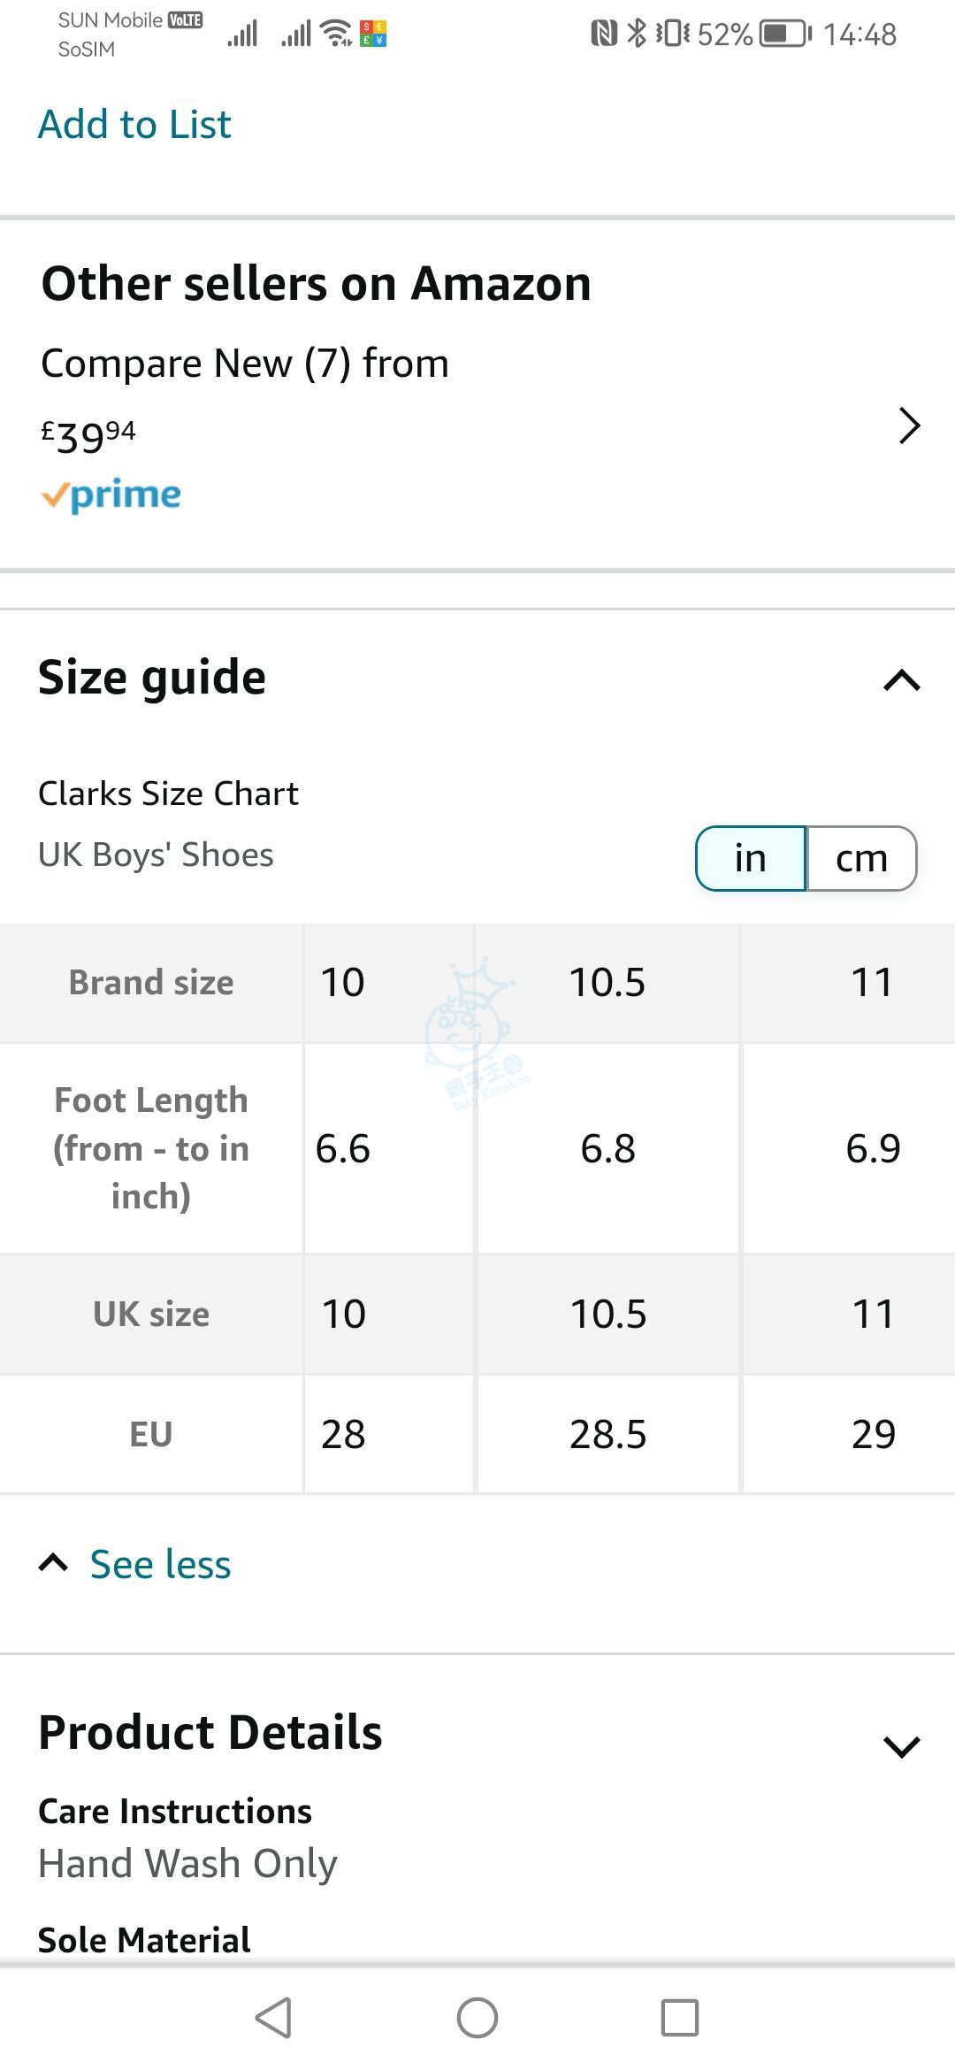Tap the See less link
Screen dimensions: 955x2070
click(x=160, y=1564)
